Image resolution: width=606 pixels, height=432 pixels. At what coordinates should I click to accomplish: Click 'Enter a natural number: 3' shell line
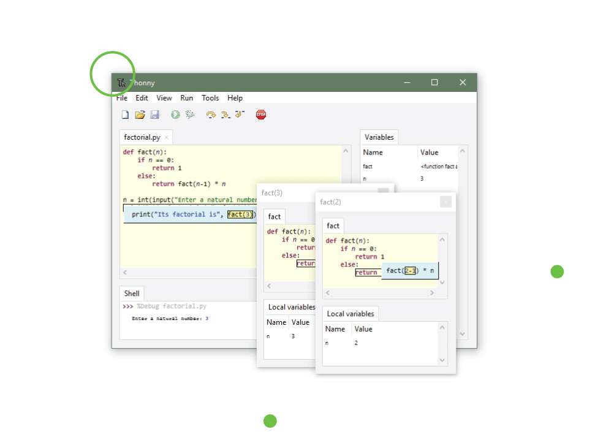pos(170,319)
